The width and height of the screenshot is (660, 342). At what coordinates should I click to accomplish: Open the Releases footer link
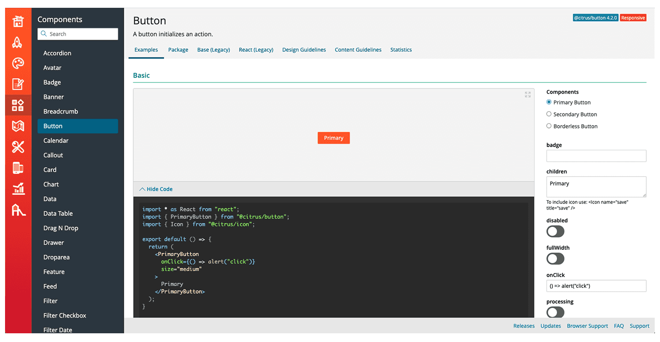[524, 326]
